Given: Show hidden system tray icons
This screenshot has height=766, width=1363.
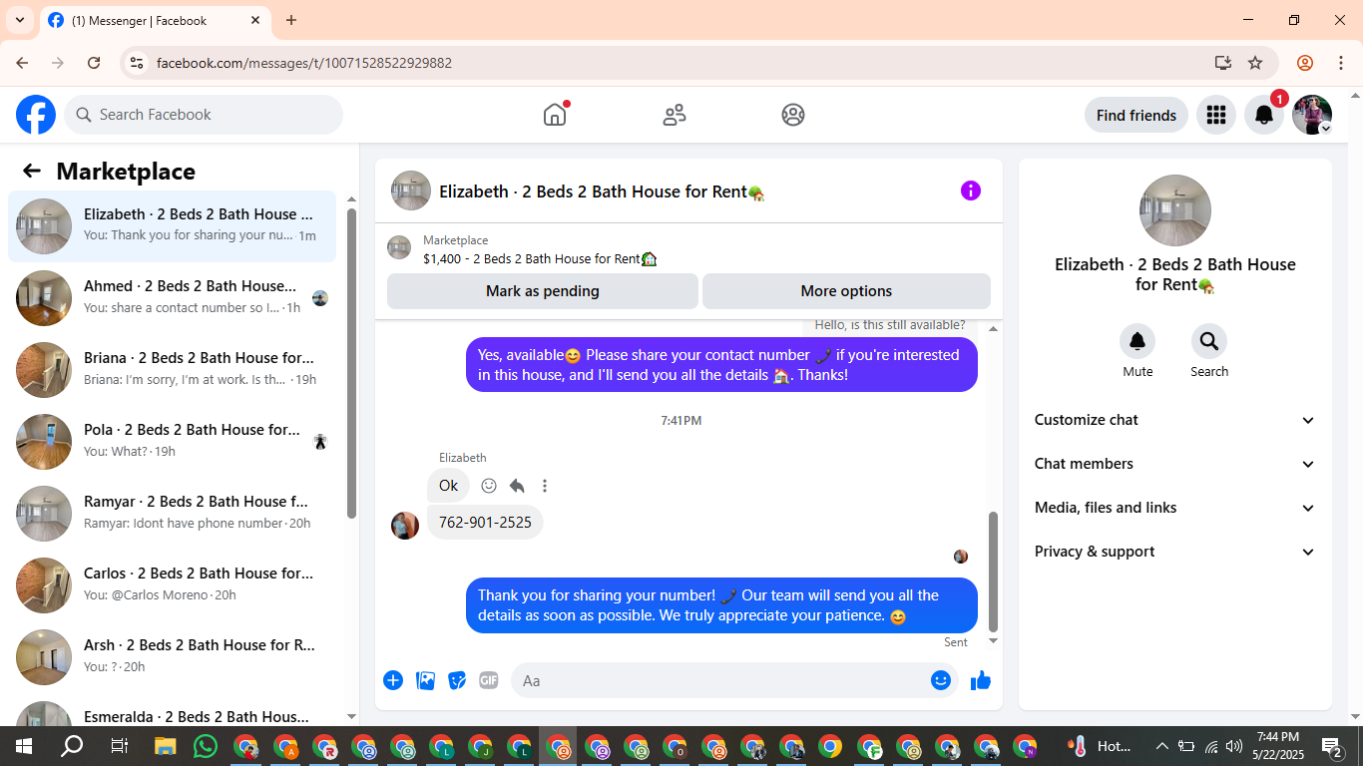Looking at the screenshot, I should [x=1161, y=746].
